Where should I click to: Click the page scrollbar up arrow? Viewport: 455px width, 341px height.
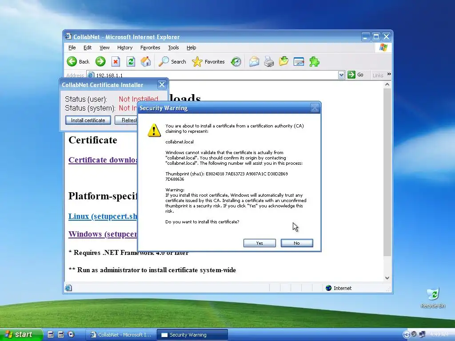(387, 84)
